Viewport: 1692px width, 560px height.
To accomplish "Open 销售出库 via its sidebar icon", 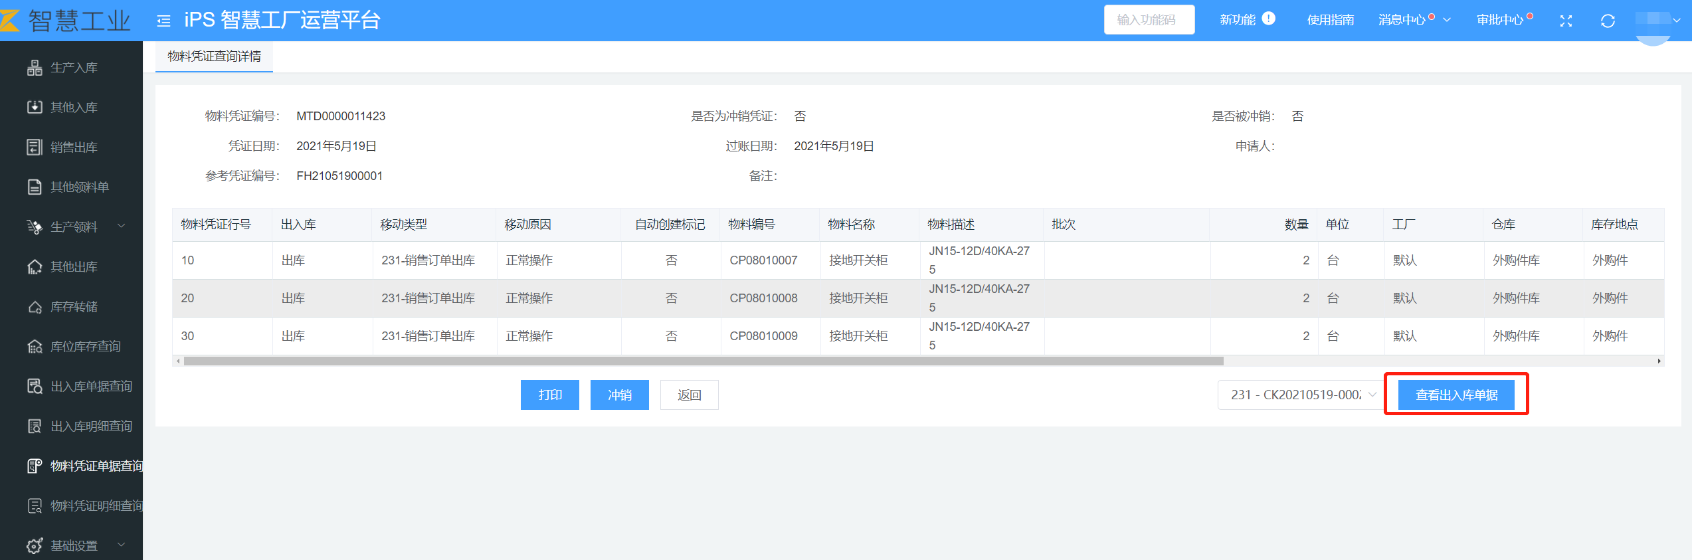I will click(x=35, y=147).
